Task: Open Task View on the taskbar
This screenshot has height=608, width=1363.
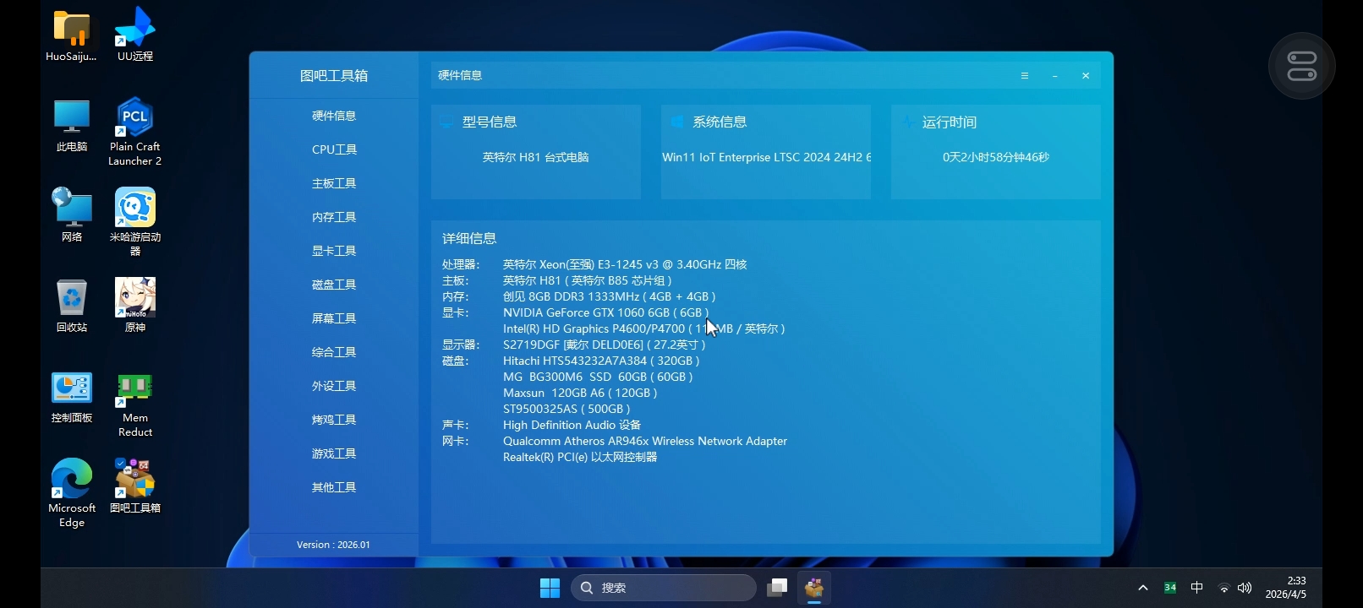Action: coord(777,588)
